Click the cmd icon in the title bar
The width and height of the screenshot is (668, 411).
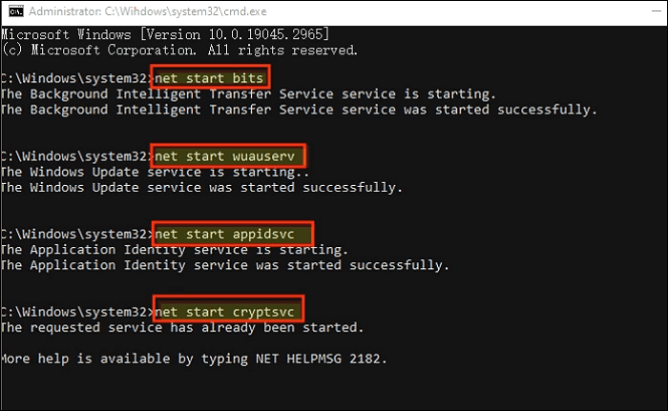[x=12, y=10]
